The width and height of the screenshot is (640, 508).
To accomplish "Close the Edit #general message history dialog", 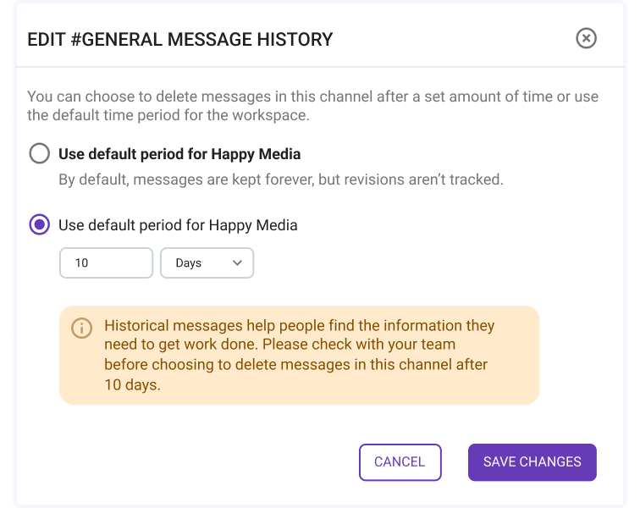I will (x=586, y=38).
